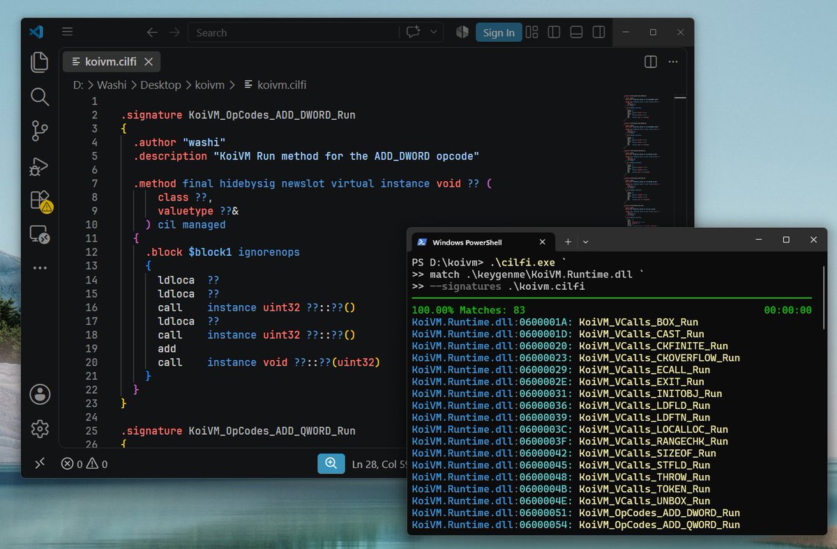Image resolution: width=837 pixels, height=549 pixels.
Task: Open the Accounts menu in activity bar
Action: [40, 394]
